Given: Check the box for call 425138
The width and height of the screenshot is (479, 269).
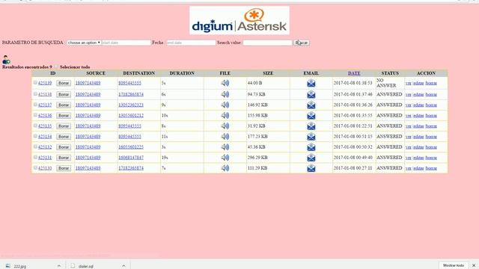Looking at the screenshot, I should click(35, 94).
